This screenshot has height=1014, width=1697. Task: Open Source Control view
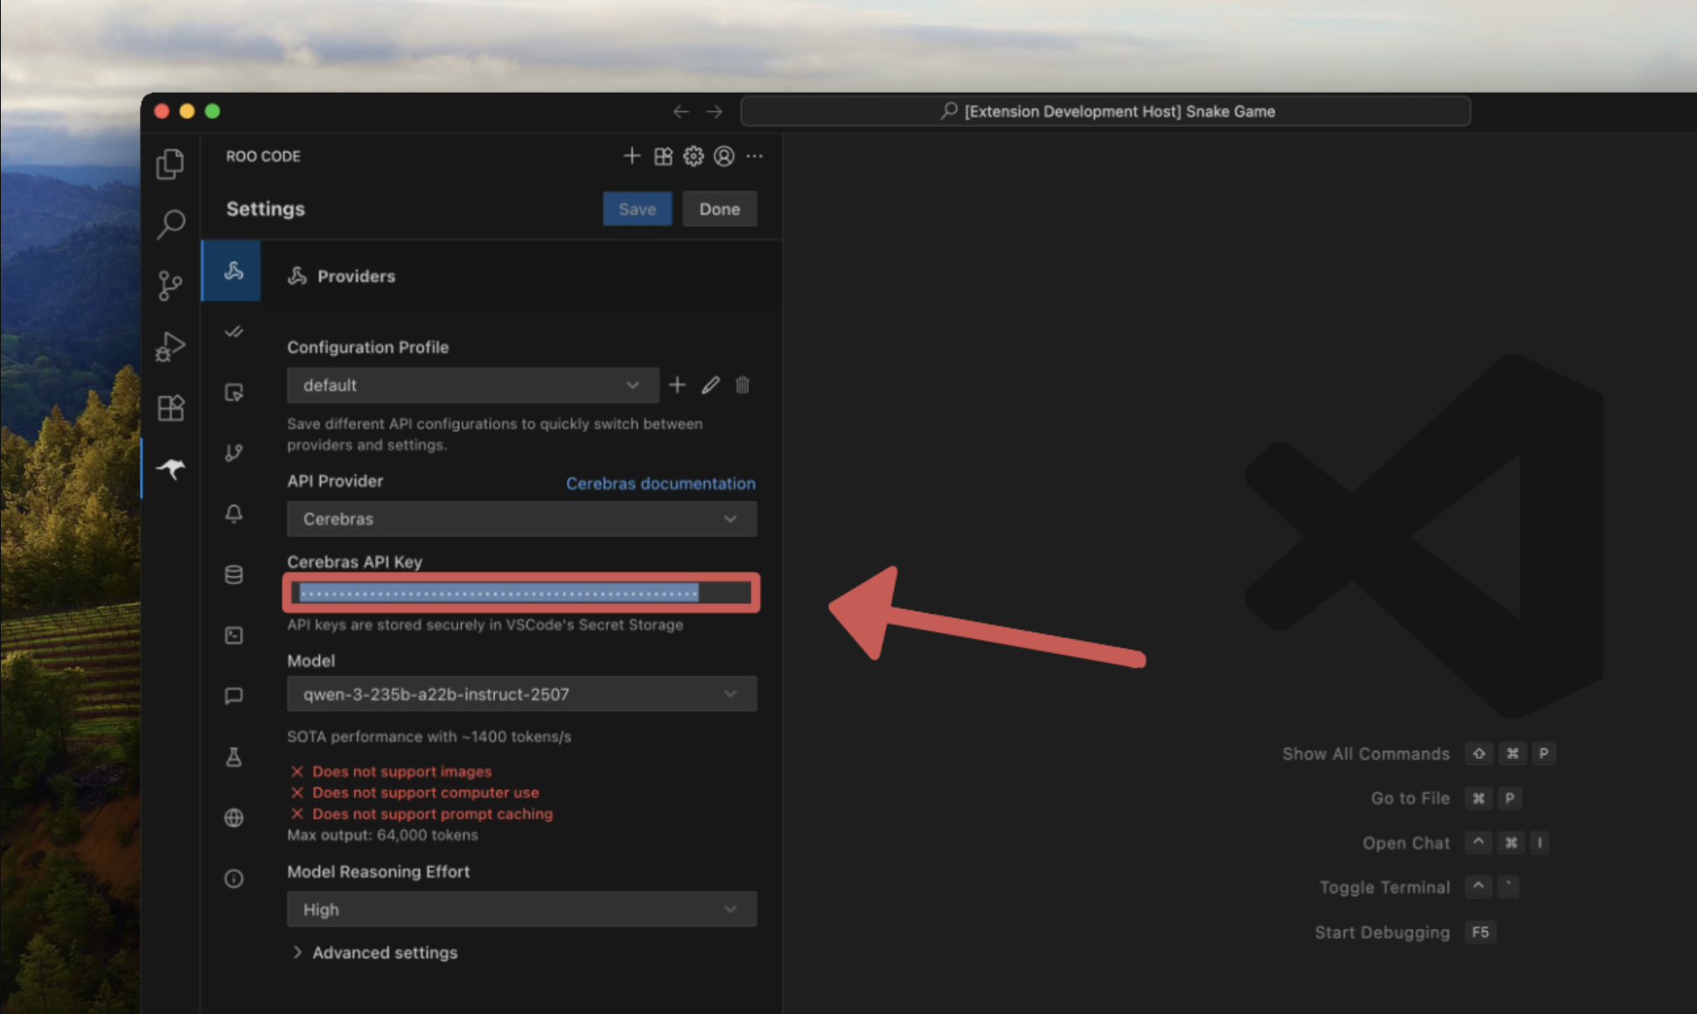[170, 285]
